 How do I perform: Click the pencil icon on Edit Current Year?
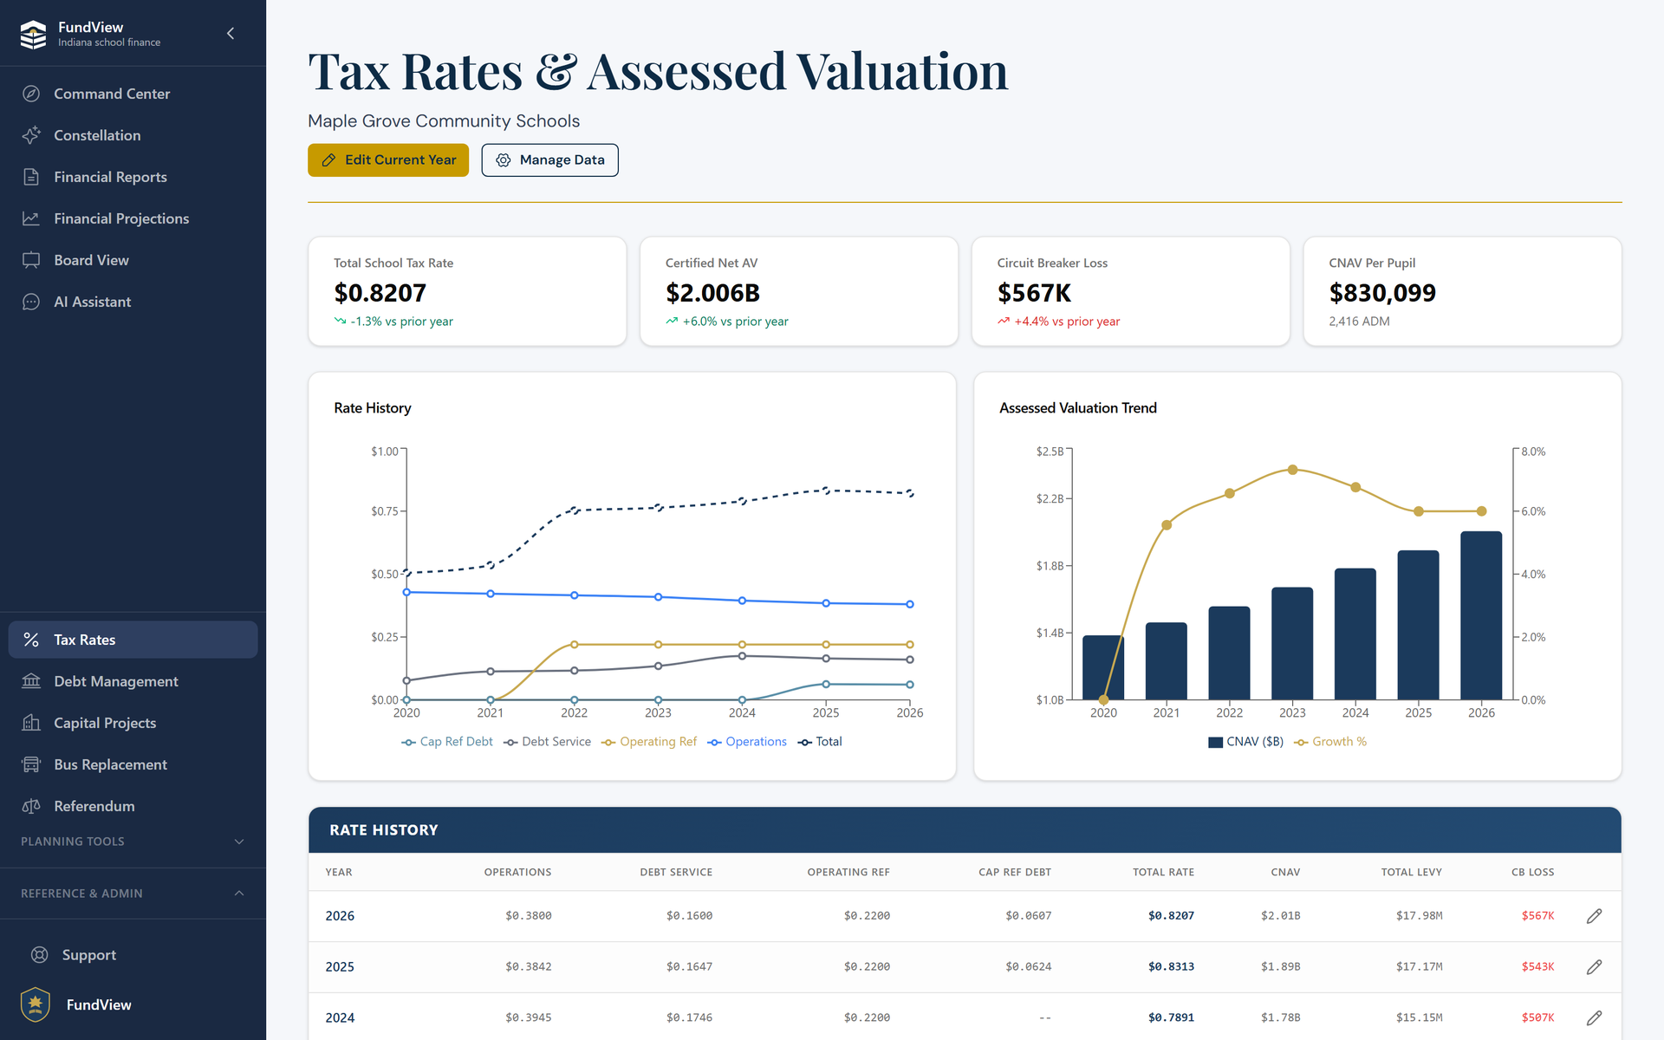click(x=328, y=160)
